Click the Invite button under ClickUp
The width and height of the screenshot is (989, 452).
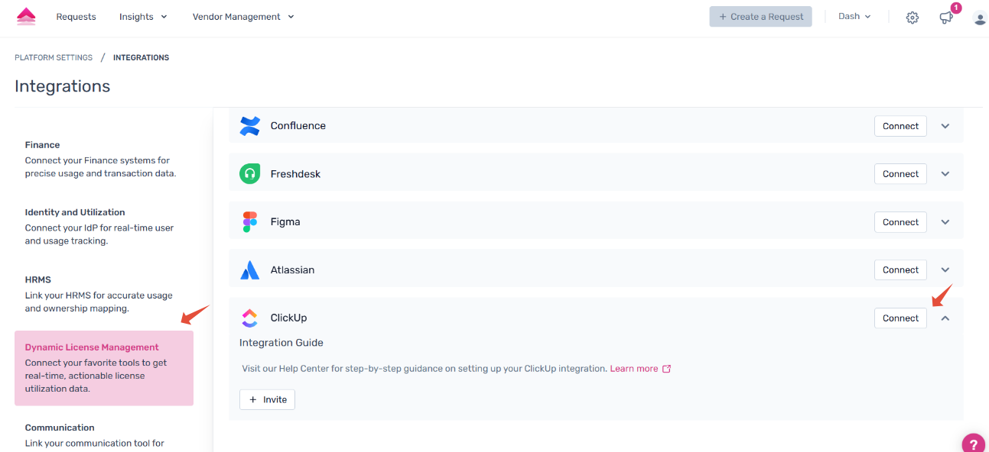pos(267,399)
